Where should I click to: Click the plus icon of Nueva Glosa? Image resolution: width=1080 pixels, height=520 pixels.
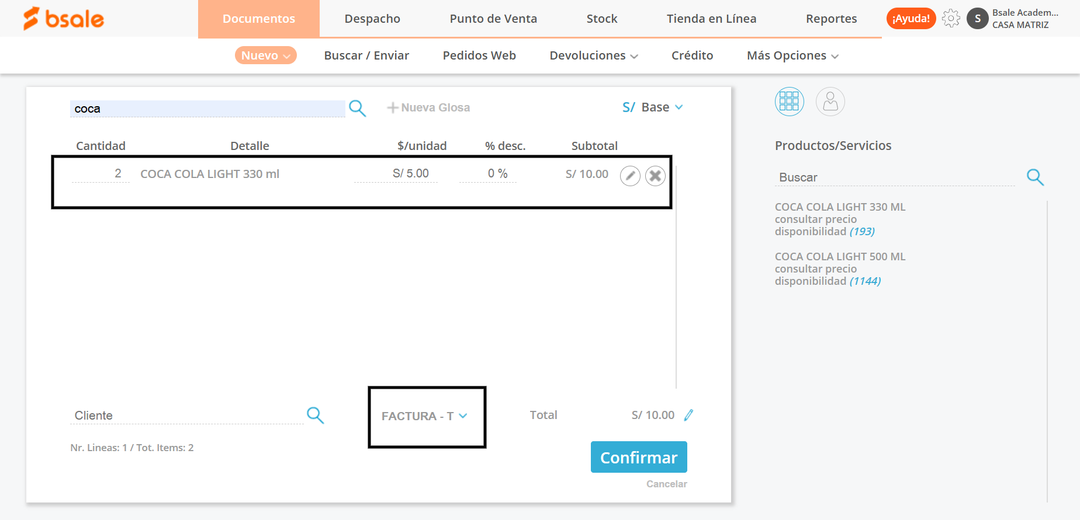pyautogui.click(x=393, y=107)
